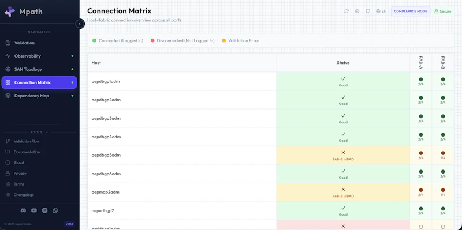The image size is (462, 230).
Task: Select host aepdbgp1adm
Action: 106,81
